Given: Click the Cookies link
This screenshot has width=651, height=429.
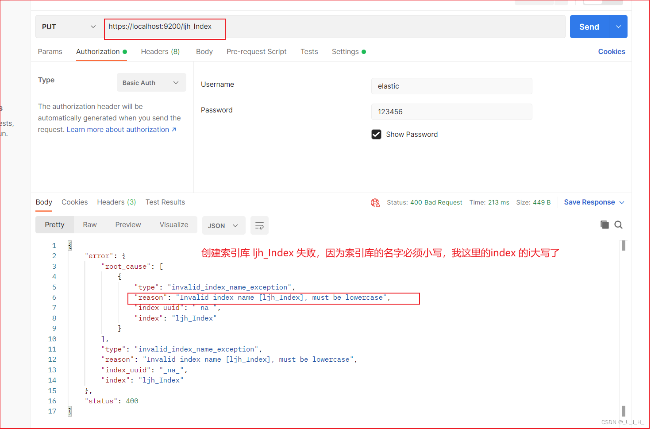Looking at the screenshot, I should point(612,52).
